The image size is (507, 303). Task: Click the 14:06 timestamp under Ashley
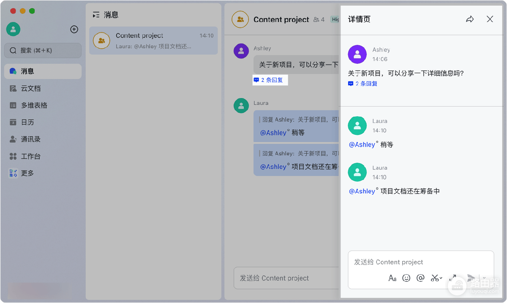point(380,59)
